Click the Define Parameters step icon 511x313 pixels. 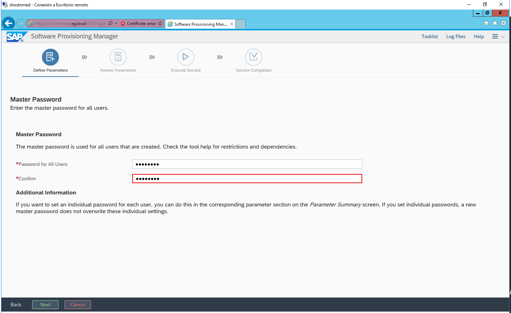pyautogui.click(x=50, y=57)
